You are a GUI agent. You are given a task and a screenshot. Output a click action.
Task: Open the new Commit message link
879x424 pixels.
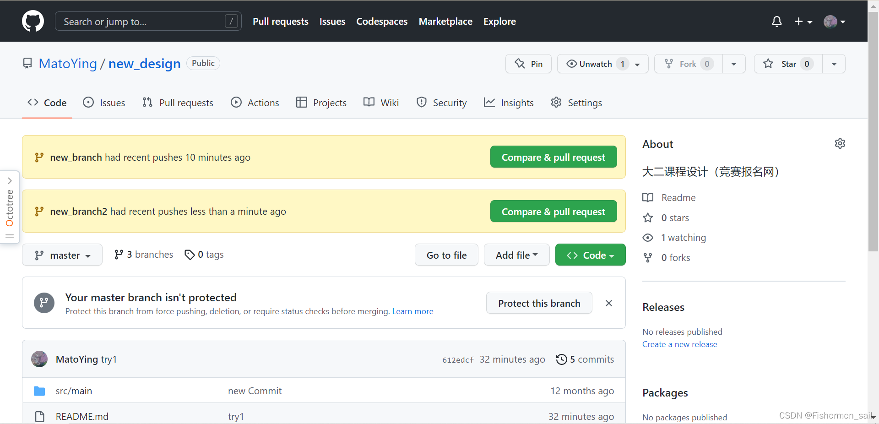255,391
